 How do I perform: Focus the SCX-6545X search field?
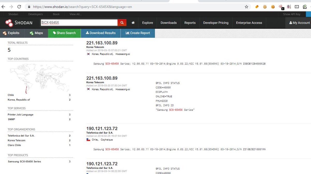(x=79, y=23)
